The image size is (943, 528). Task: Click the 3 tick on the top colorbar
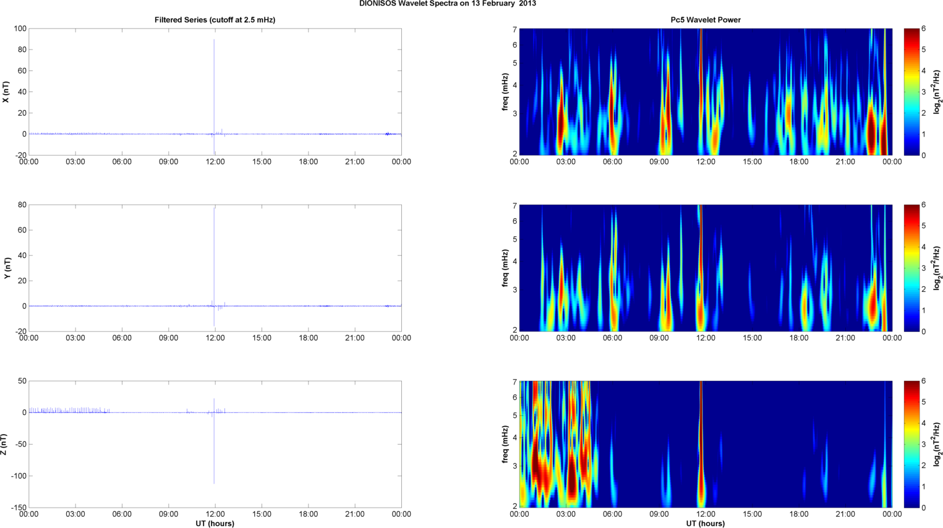(x=924, y=92)
